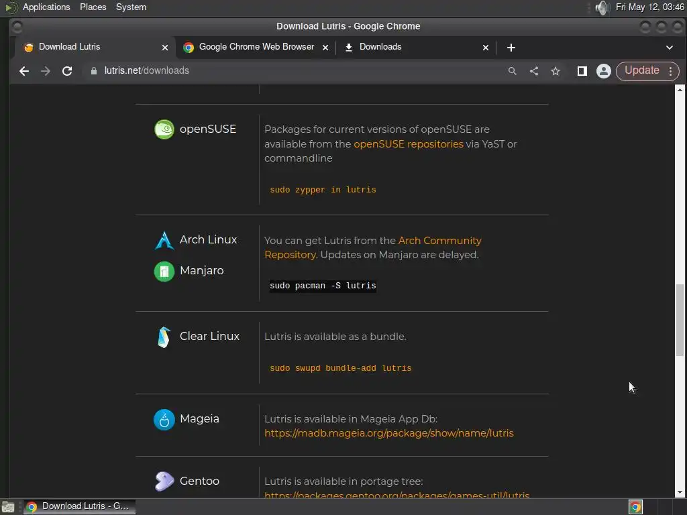Screen dimensions: 687x515
Task: Open the madb.mageia.org package link
Action: pos(389,433)
